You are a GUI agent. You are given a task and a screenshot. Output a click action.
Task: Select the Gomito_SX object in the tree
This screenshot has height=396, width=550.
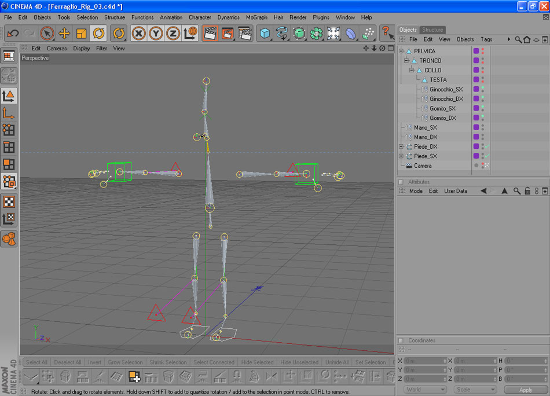(442, 108)
